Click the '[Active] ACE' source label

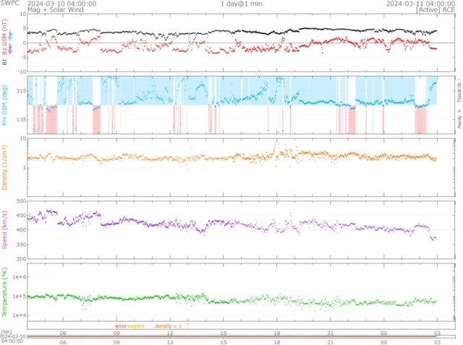click(x=436, y=11)
